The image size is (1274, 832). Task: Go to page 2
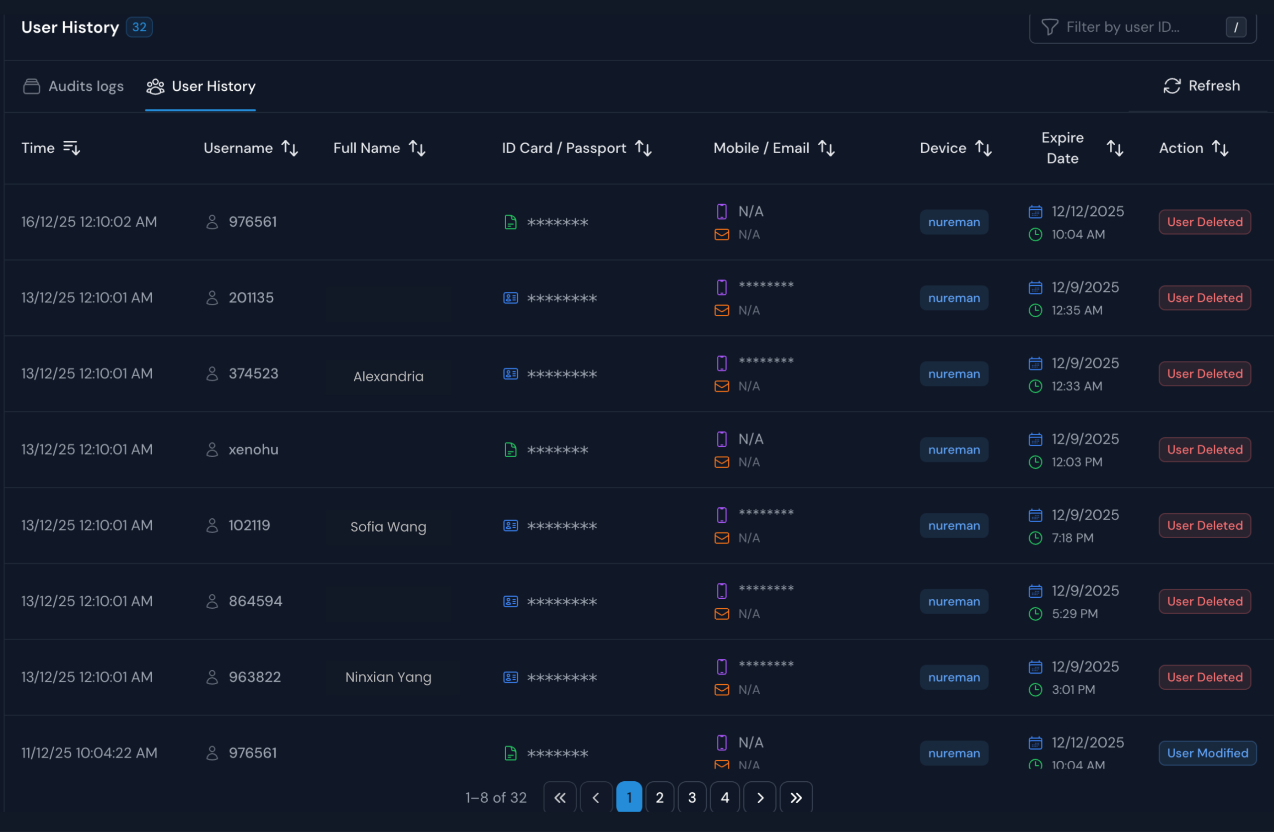659,797
